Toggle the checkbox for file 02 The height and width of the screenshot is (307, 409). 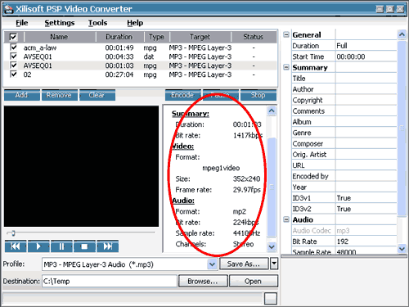pyautogui.click(x=13, y=74)
